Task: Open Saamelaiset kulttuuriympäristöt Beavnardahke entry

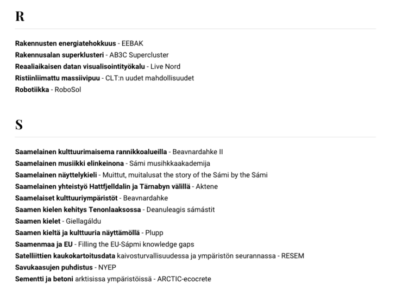Action: 91,198
